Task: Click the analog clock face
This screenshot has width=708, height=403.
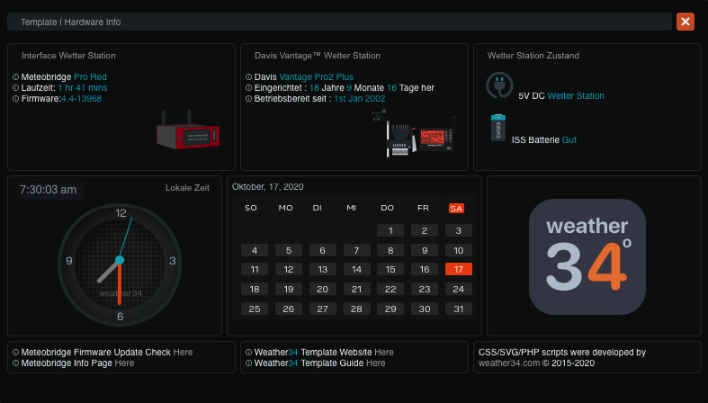Action: [x=120, y=264]
